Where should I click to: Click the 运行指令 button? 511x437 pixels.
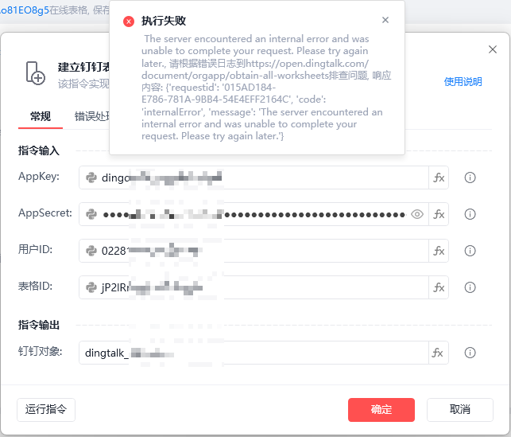pyautogui.click(x=46, y=410)
